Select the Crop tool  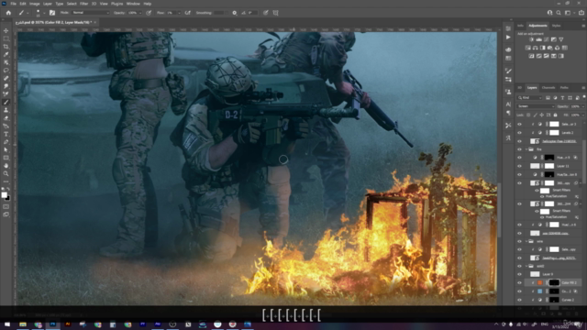point(6,47)
